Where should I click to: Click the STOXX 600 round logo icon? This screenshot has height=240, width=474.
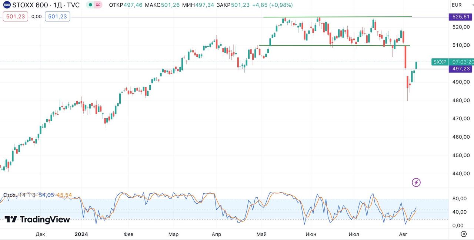(x=7, y=5)
